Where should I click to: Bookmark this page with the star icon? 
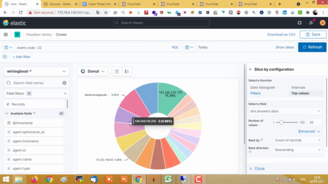click(x=106, y=12)
